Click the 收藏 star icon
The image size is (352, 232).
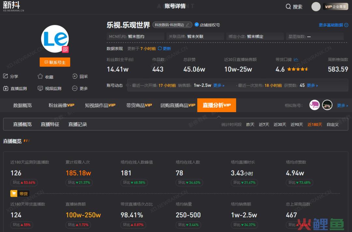coord(40,76)
